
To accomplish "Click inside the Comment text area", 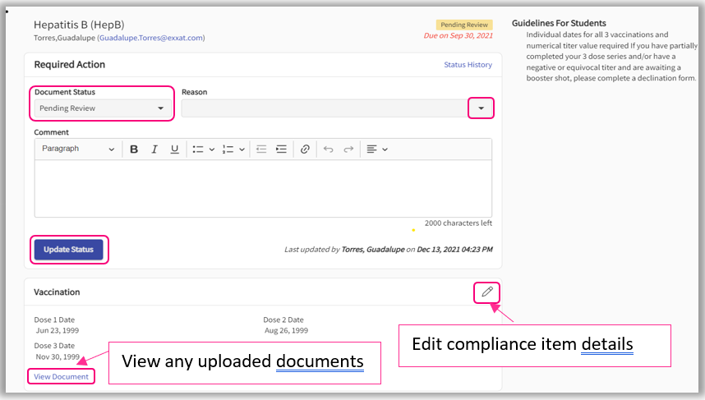I will 263,189.
